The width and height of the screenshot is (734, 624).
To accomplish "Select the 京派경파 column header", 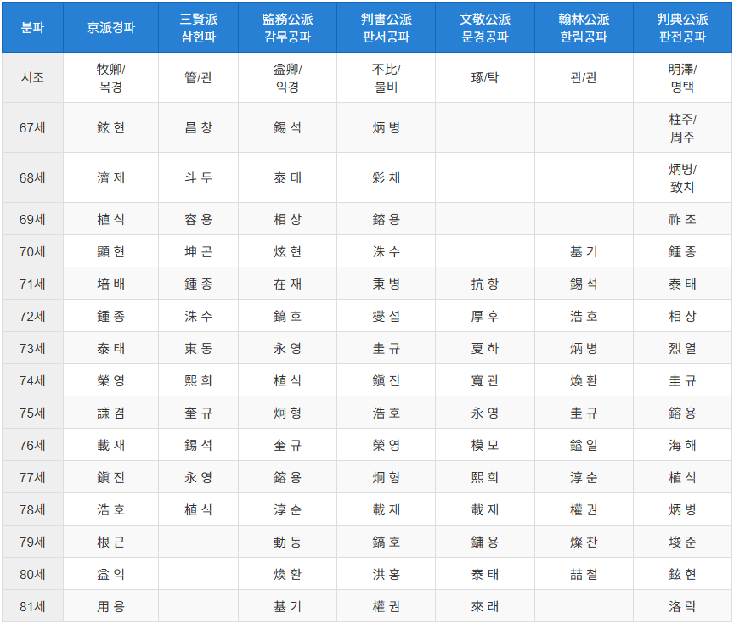I will 111,27.
